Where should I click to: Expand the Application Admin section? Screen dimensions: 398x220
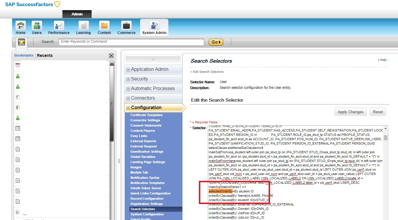[153, 69]
